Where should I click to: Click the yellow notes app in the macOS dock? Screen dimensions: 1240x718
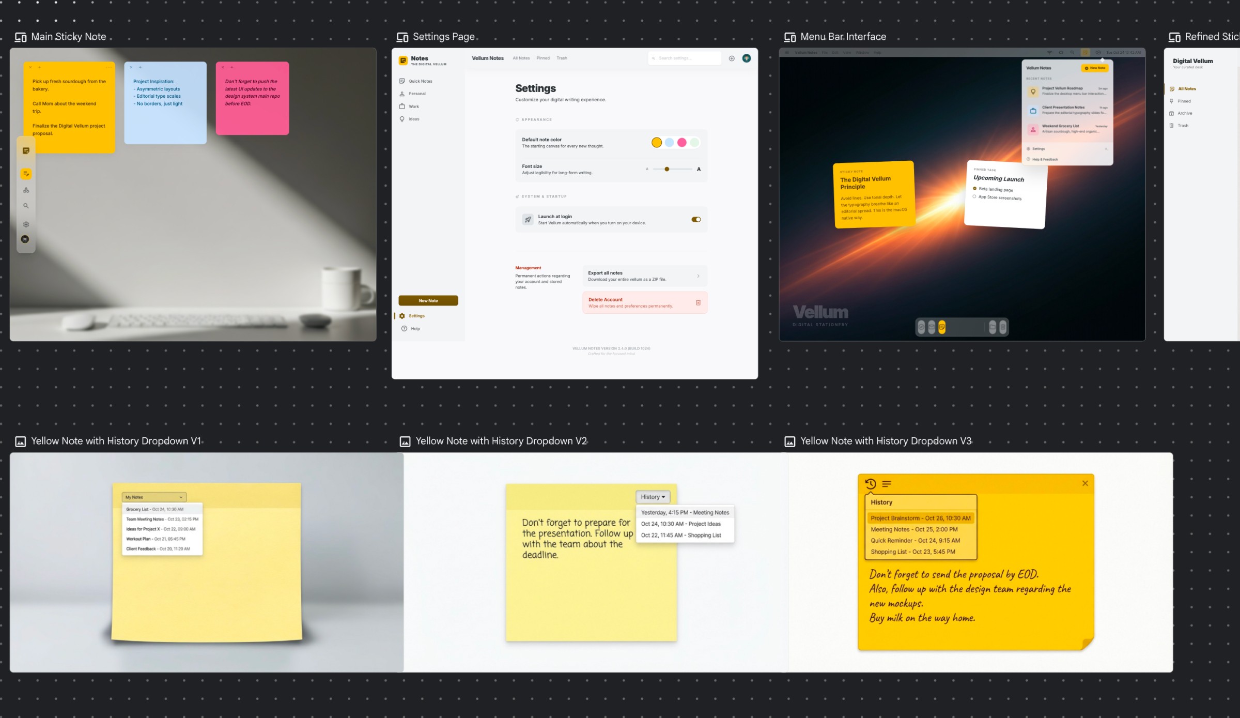(942, 327)
